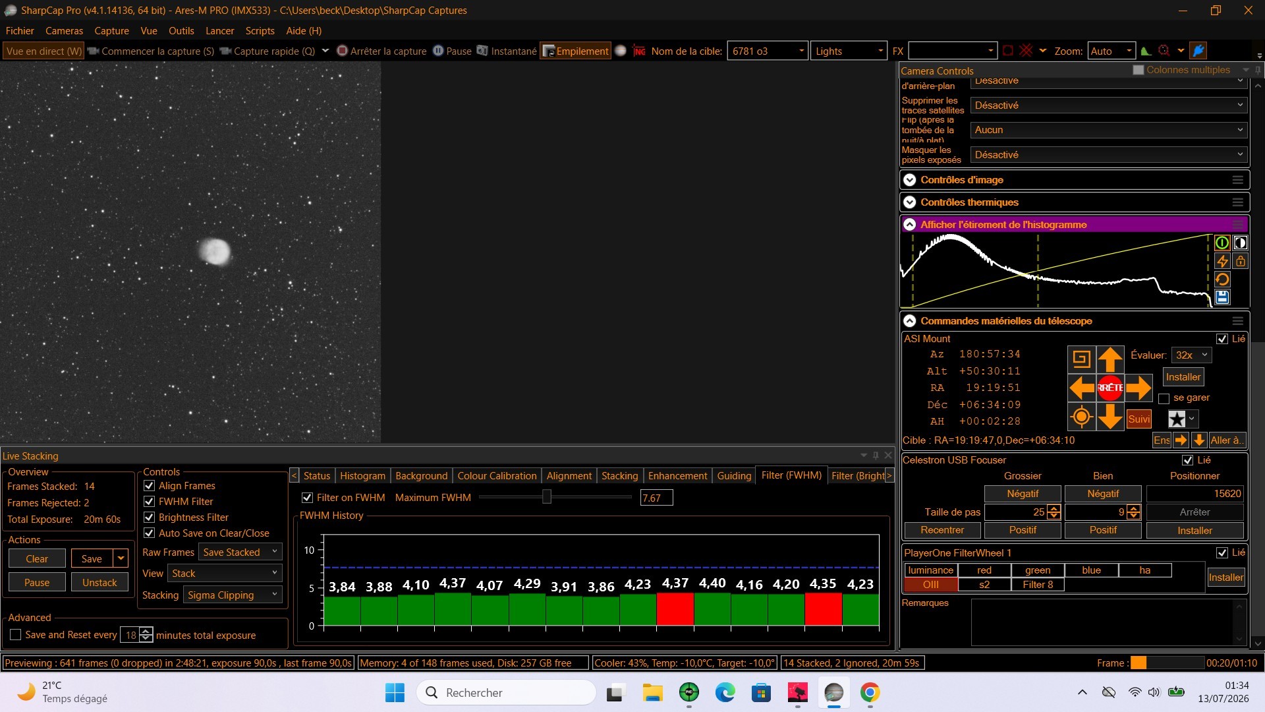This screenshot has height=712, width=1265.
Task: Click histogram green icon next to Zoom
Action: point(1146,51)
